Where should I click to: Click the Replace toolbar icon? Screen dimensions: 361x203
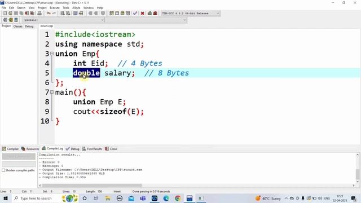[x=68, y=14]
